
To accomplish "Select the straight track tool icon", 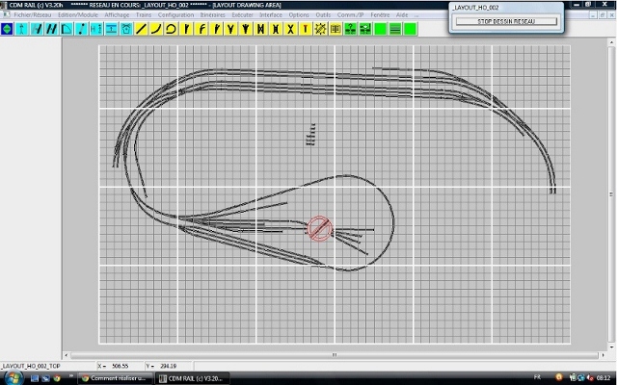I will 142,29.
